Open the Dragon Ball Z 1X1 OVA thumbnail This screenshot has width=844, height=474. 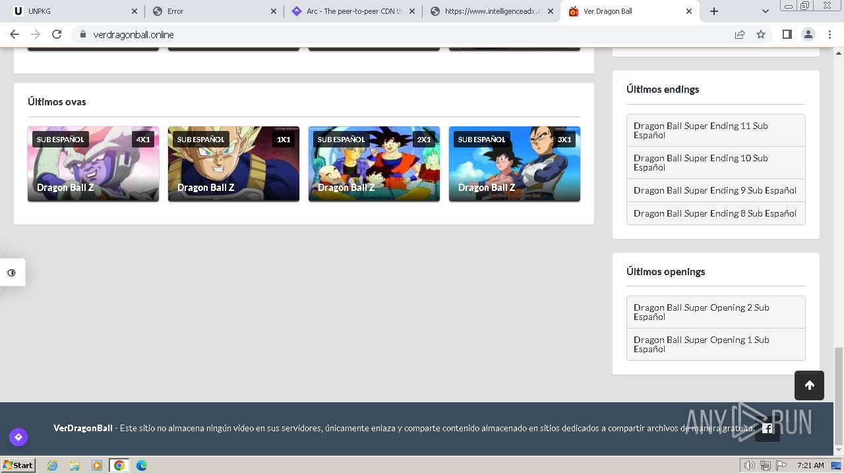pyautogui.click(x=233, y=164)
